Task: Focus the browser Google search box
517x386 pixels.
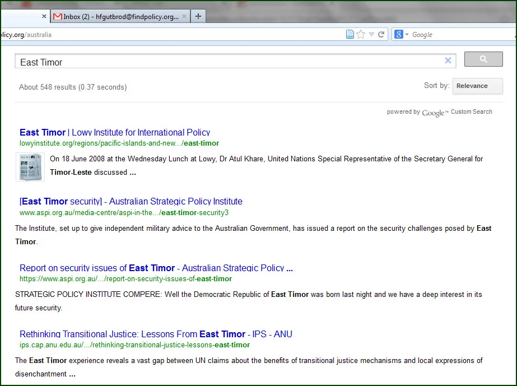Action: [462, 35]
